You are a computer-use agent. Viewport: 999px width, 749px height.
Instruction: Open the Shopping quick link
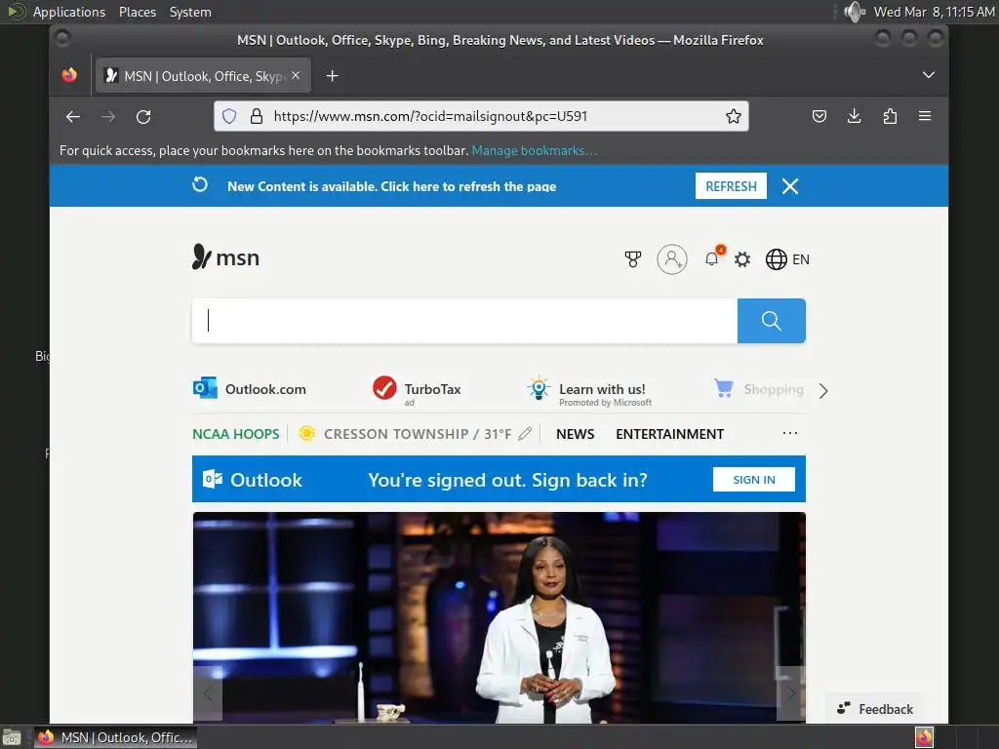pos(759,388)
